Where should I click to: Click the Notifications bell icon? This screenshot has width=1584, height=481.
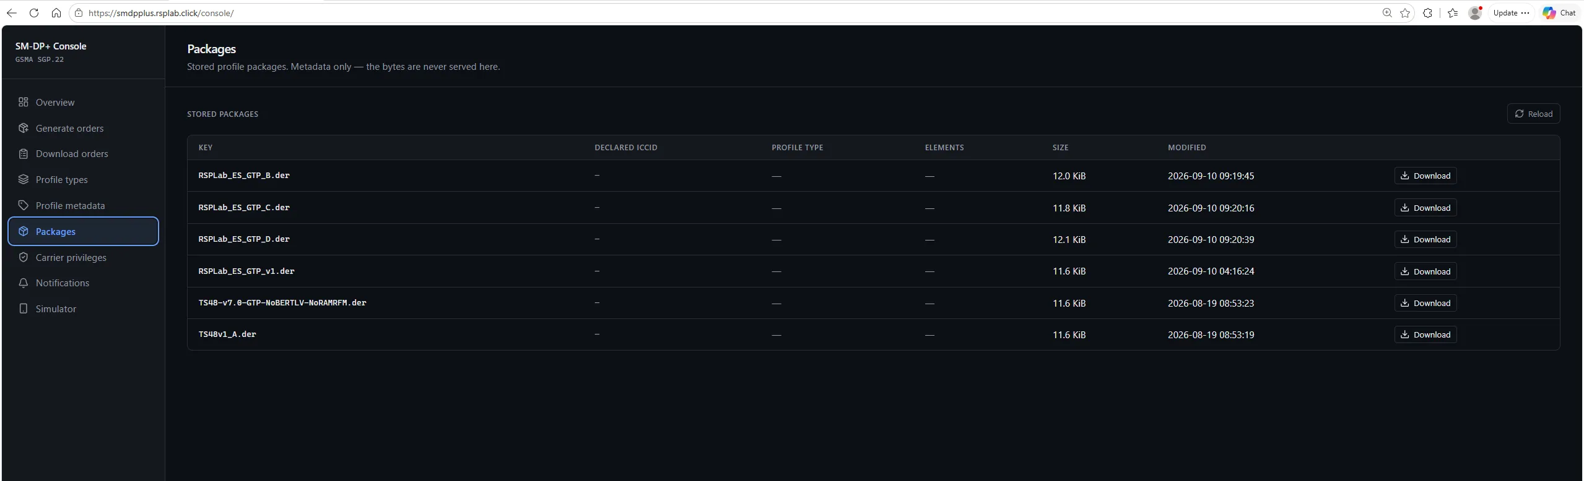(x=24, y=283)
